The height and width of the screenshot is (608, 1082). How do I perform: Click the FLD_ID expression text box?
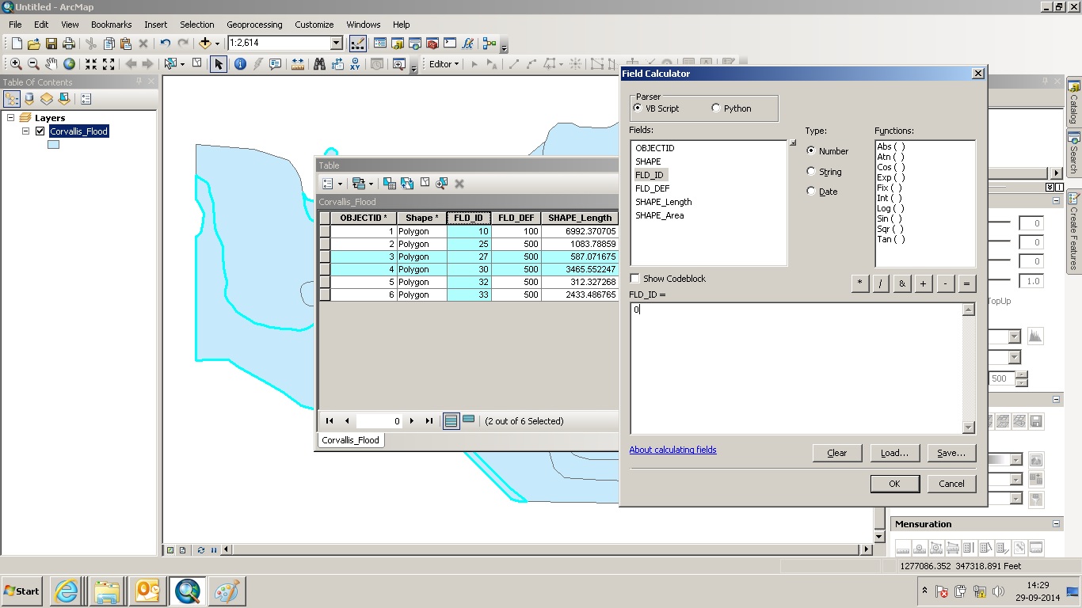pyautogui.click(x=796, y=368)
